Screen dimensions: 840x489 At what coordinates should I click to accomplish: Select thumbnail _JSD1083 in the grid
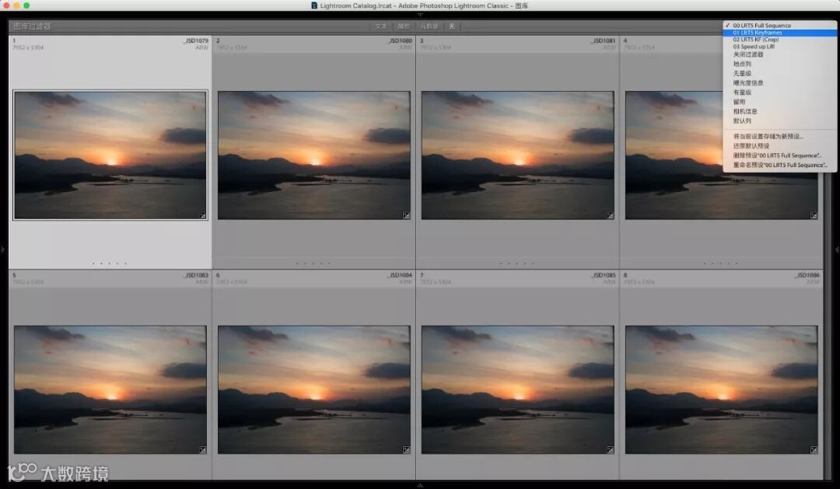[110, 390]
